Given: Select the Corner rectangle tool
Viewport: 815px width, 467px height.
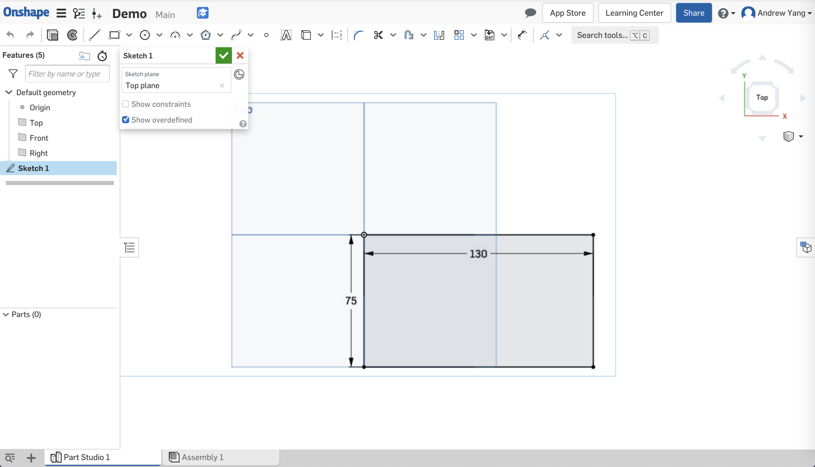Looking at the screenshot, I should coord(114,35).
